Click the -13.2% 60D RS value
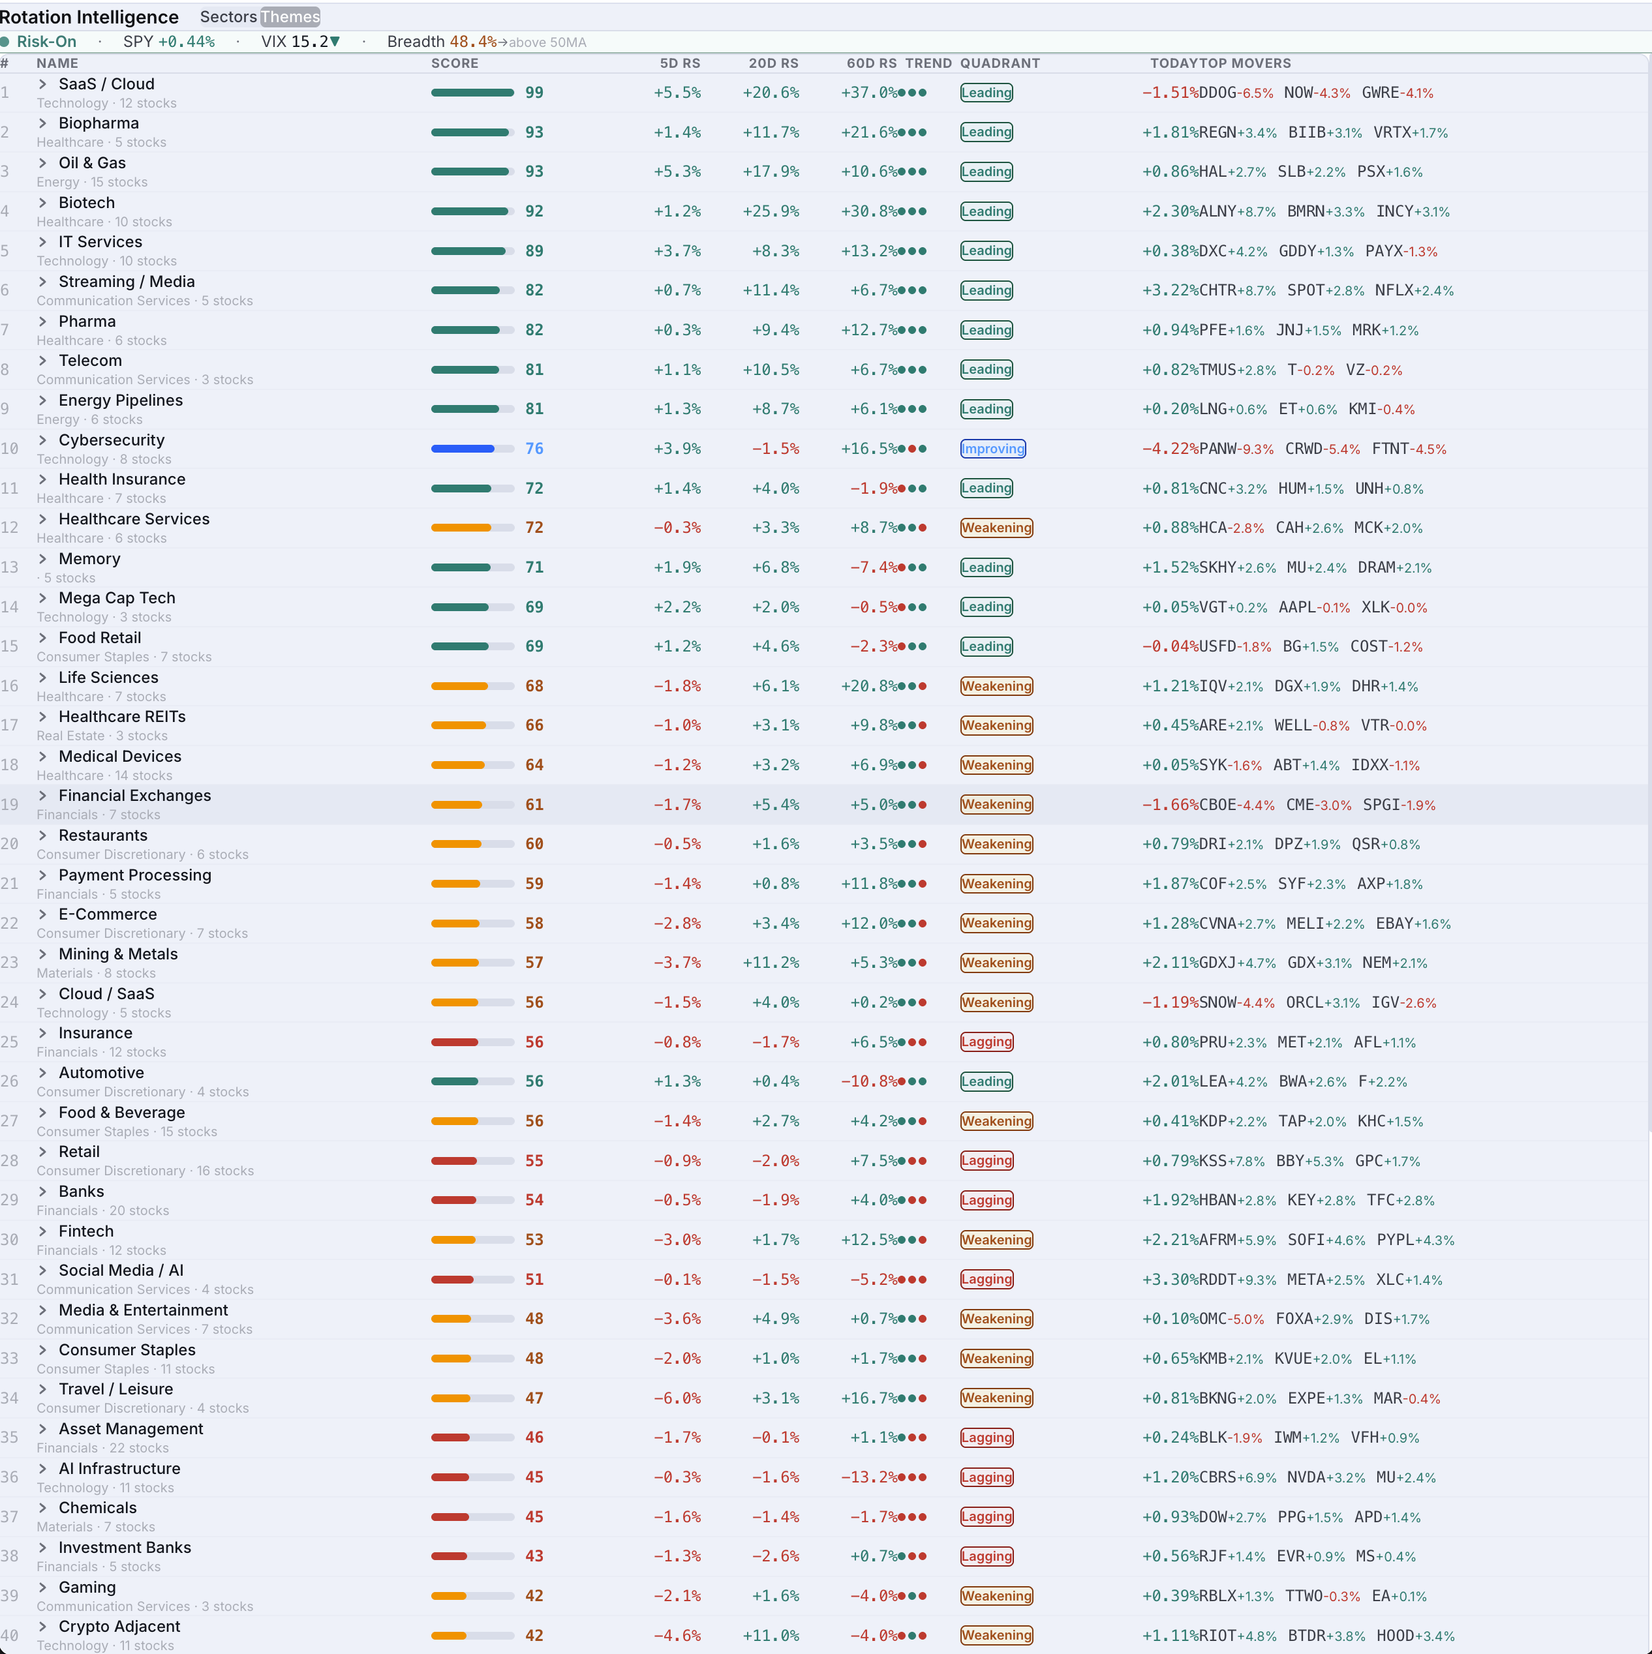The height and width of the screenshot is (1654, 1652). (x=868, y=1477)
